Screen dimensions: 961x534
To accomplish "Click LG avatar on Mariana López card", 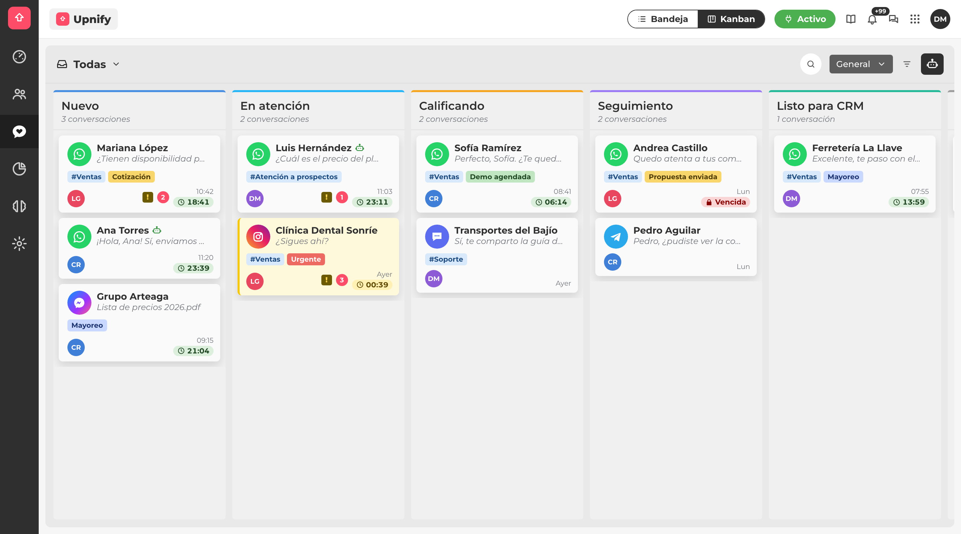I will (76, 199).
